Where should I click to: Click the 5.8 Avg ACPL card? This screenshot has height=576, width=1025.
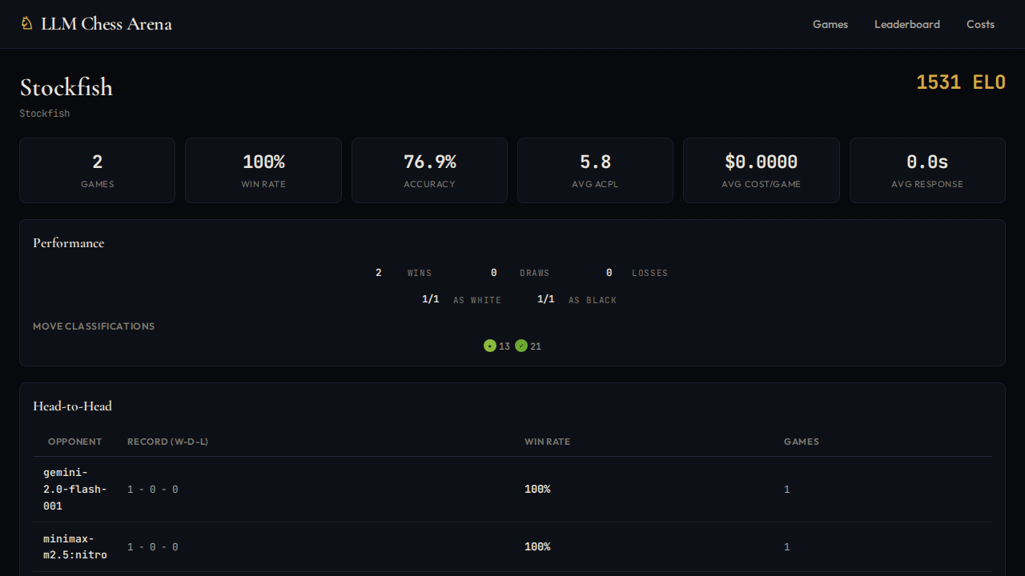[x=595, y=170]
